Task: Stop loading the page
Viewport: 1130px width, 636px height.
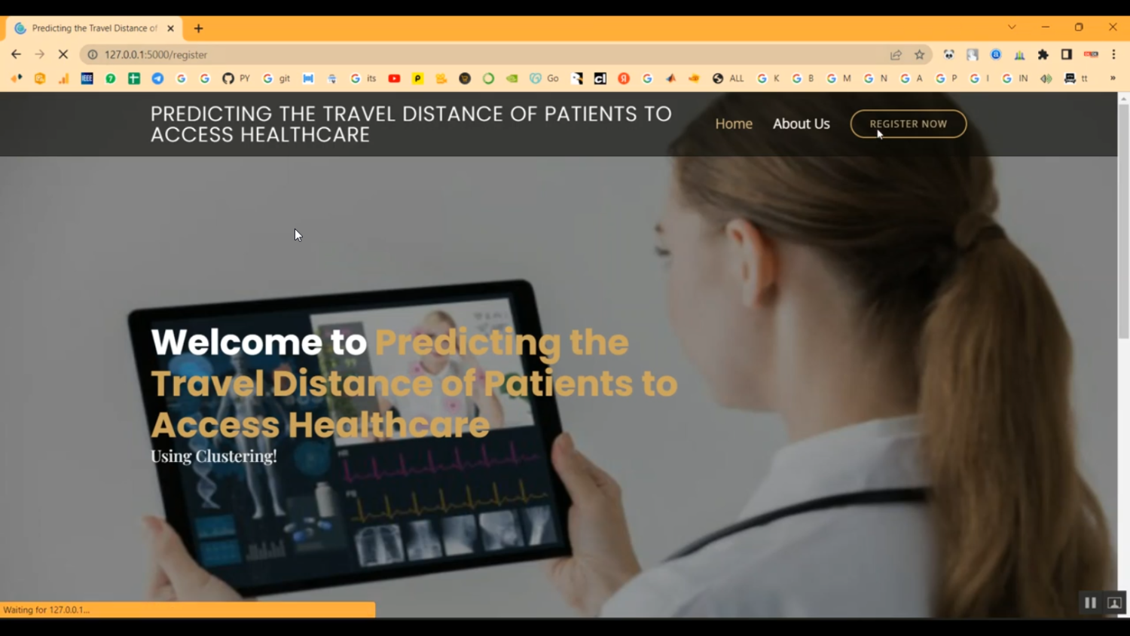Action: pos(63,54)
